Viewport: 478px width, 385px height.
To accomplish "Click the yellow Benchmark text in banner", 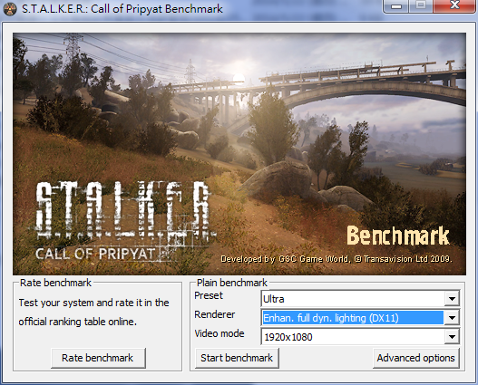I will click(398, 236).
